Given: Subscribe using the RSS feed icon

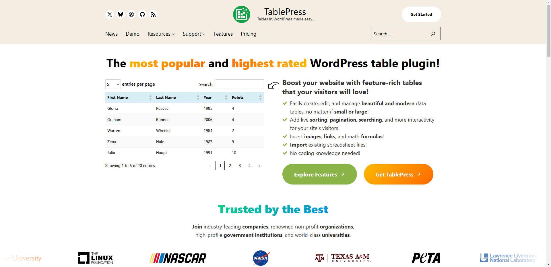Looking at the screenshot, I should coord(153,14).
